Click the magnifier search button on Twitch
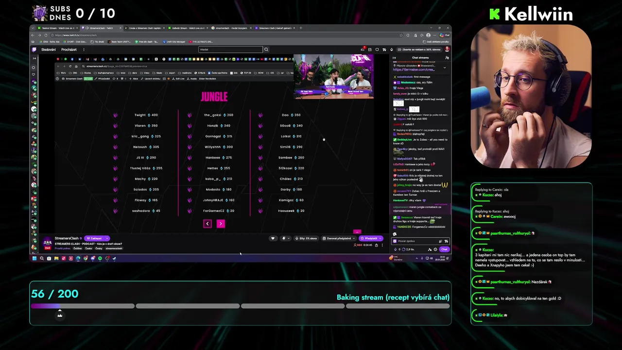The height and width of the screenshot is (350, 622). pos(266,50)
